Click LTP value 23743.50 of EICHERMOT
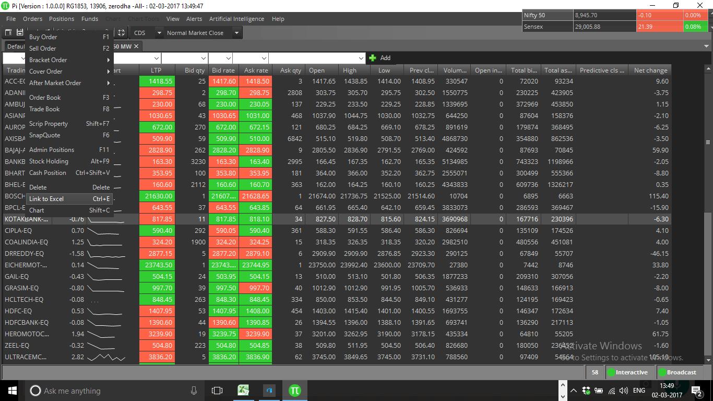This screenshot has width=713, height=401. [x=157, y=265]
